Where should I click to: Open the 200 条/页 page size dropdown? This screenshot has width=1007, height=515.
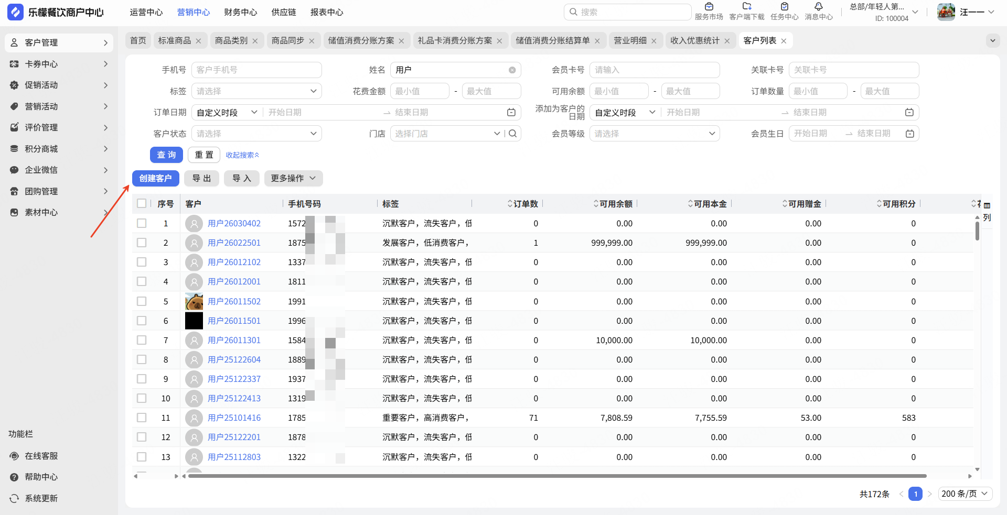coord(964,494)
